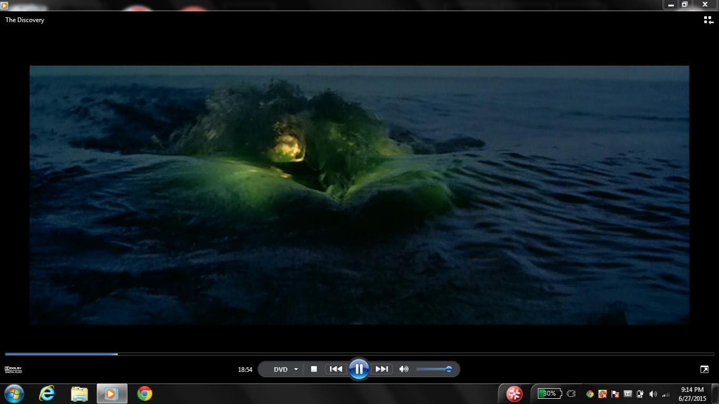Switch to Library view

[708, 20]
